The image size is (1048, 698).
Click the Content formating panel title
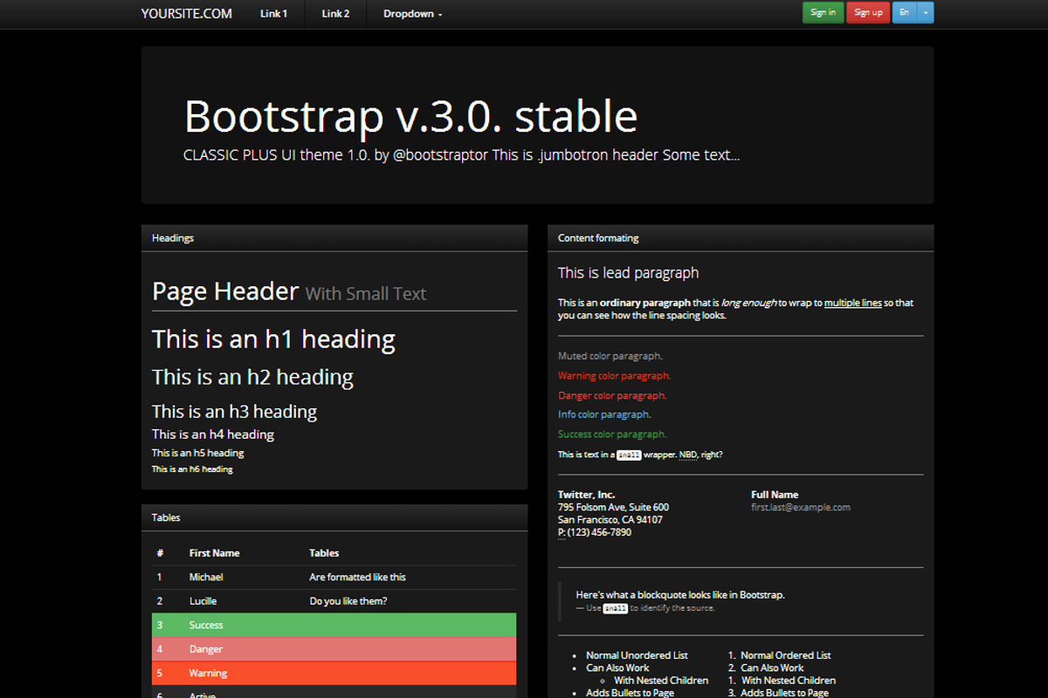tap(598, 237)
